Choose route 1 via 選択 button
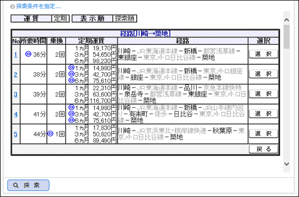This screenshot has width=299, height=197. (x=263, y=54)
